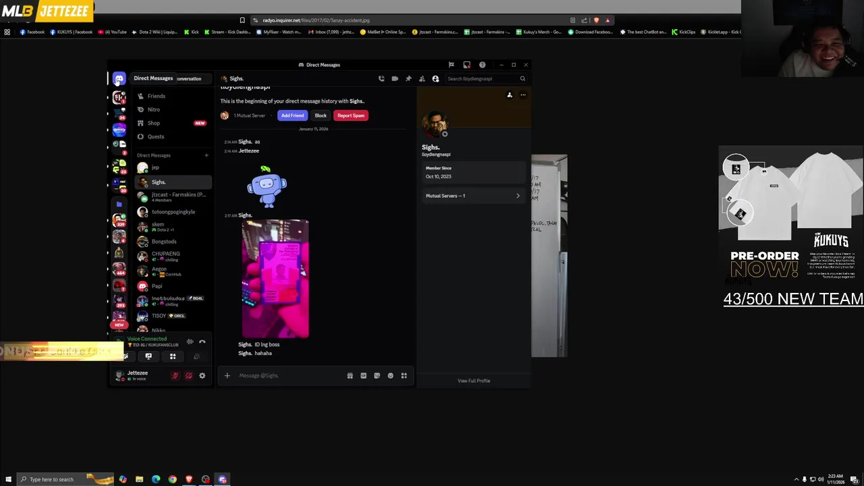This screenshot has width=864, height=486.
Task: Open DM with totoongpogingkyle
Action: [173, 212]
